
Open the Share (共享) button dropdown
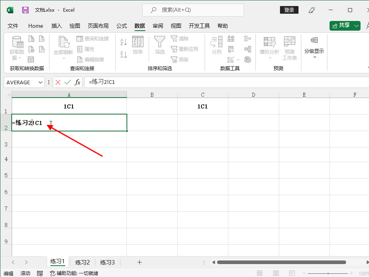click(357, 26)
